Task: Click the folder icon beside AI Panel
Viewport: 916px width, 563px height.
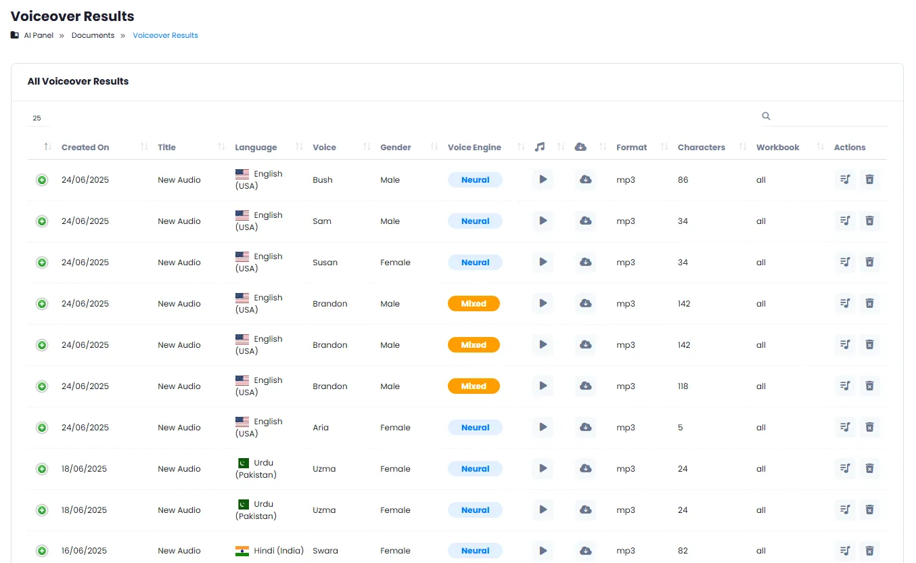Action: coord(15,35)
